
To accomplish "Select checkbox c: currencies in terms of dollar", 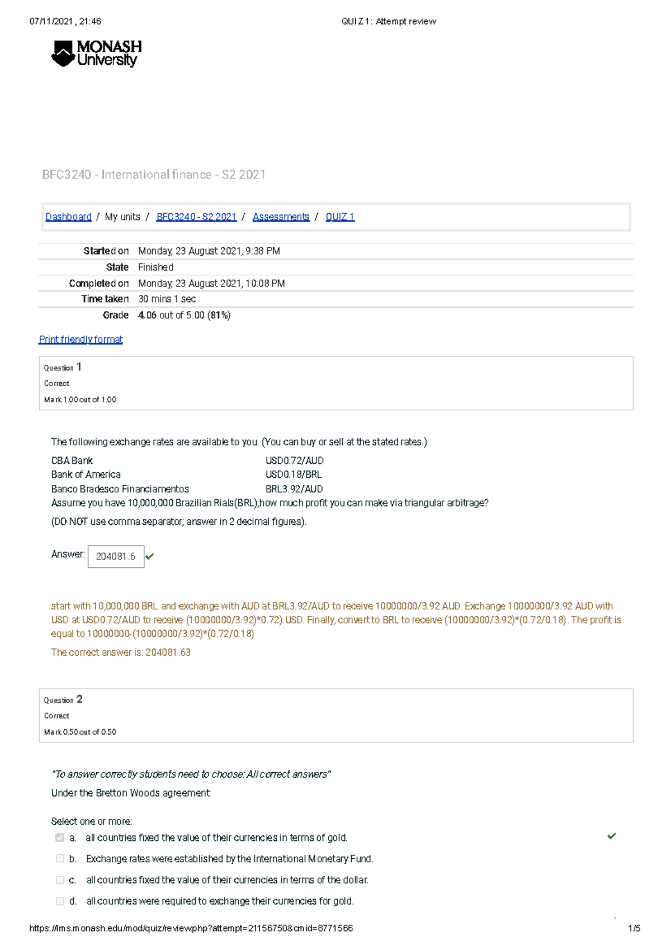I will point(60,880).
